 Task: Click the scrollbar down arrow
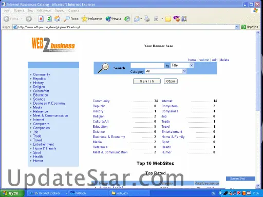258,185
